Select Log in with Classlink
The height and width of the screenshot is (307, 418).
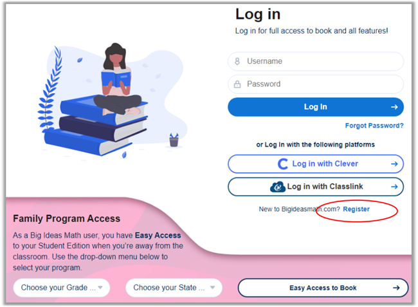316,187
